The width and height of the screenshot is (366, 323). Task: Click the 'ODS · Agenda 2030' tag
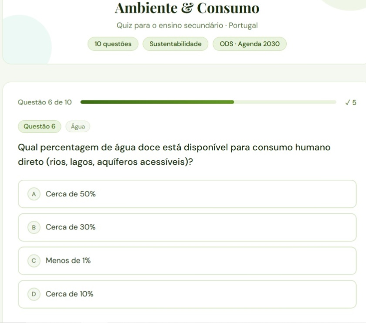coord(250,44)
